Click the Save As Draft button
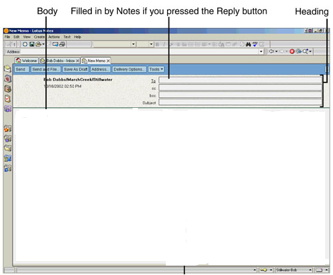This screenshot has height=275, width=333. click(x=75, y=69)
